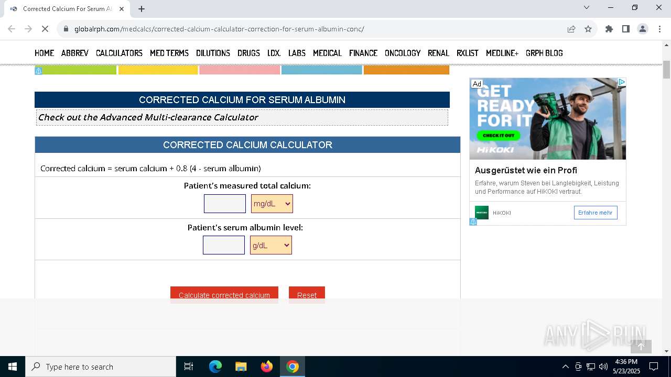Open the taskbar clock and date
Screen dimensions: 671x377
(x=626, y=367)
